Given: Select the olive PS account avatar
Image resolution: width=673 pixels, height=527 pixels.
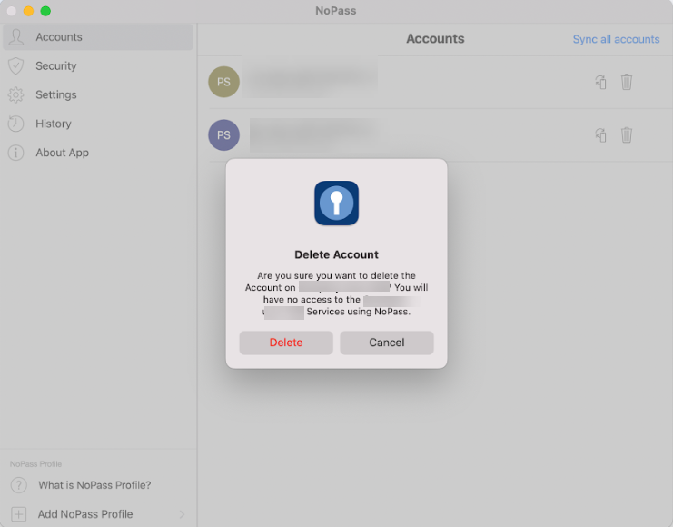Looking at the screenshot, I should 223,82.
